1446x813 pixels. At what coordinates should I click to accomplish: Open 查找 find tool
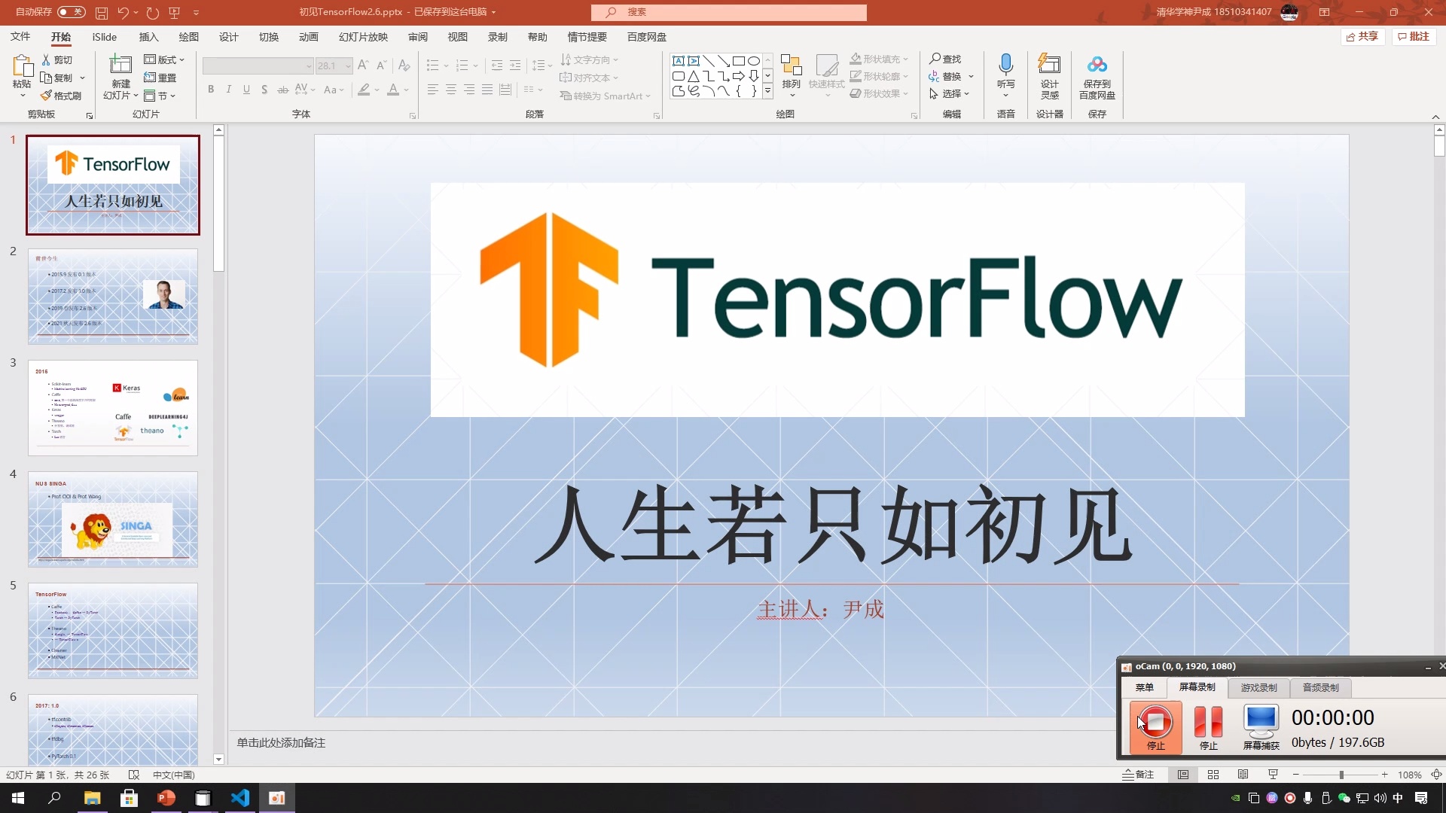pyautogui.click(x=947, y=58)
